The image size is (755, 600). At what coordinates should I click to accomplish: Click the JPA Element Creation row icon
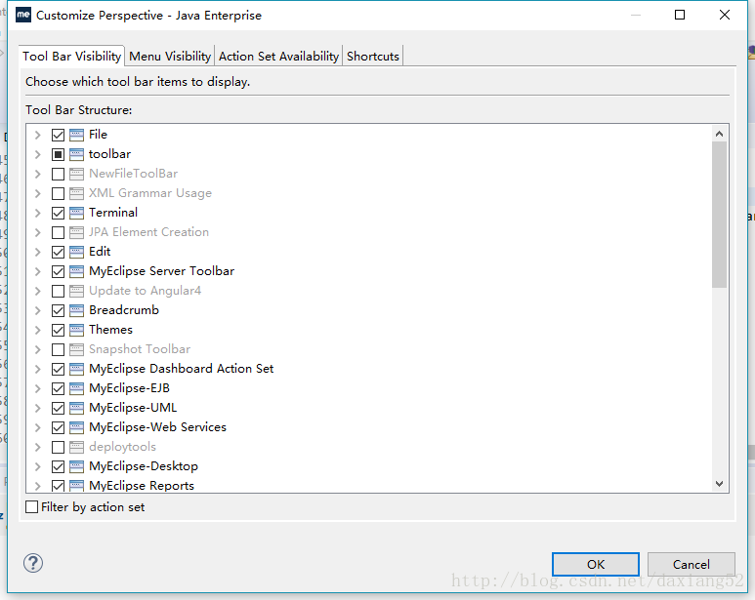[76, 233]
